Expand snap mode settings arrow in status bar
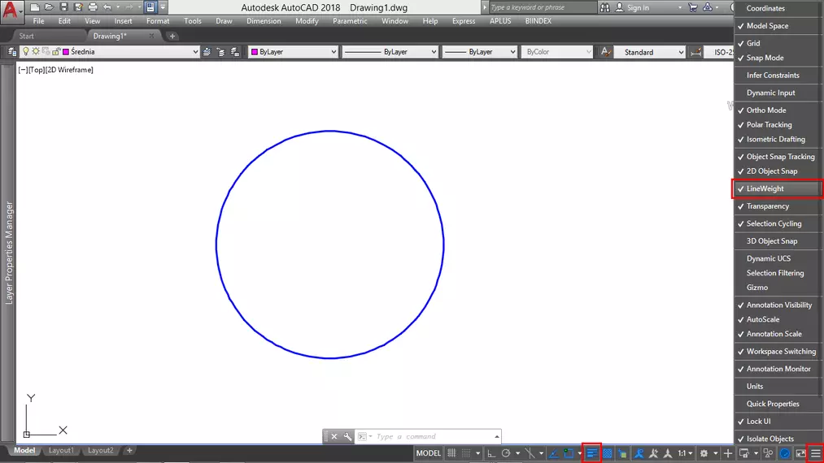824x463 pixels. (x=477, y=453)
